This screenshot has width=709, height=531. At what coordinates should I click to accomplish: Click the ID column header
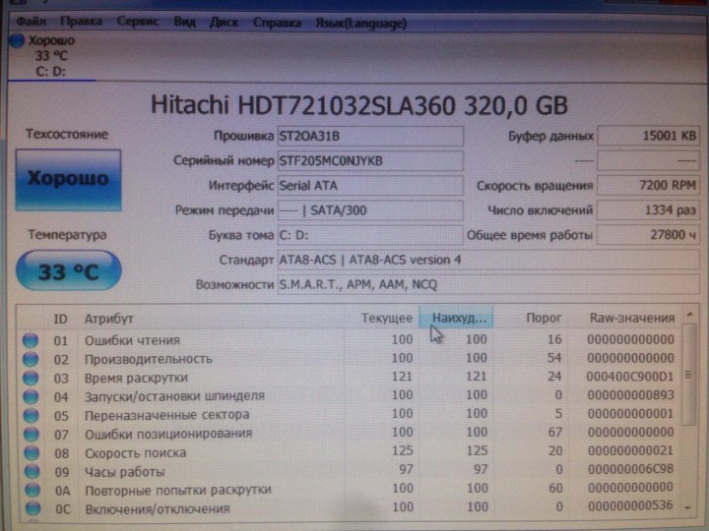coord(60,319)
